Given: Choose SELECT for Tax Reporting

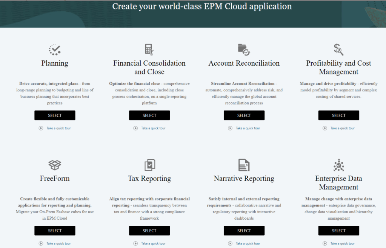Looking at the screenshot, I should point(149,231).
